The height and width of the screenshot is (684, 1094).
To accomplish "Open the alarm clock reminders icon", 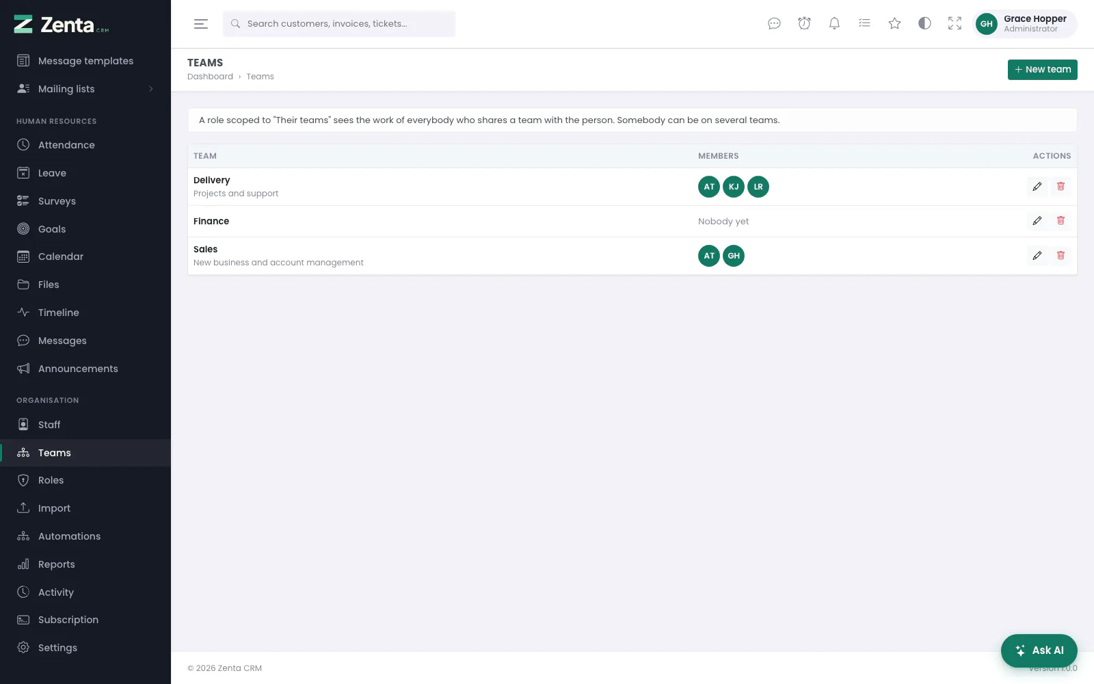I will click(x=804, y=24).
